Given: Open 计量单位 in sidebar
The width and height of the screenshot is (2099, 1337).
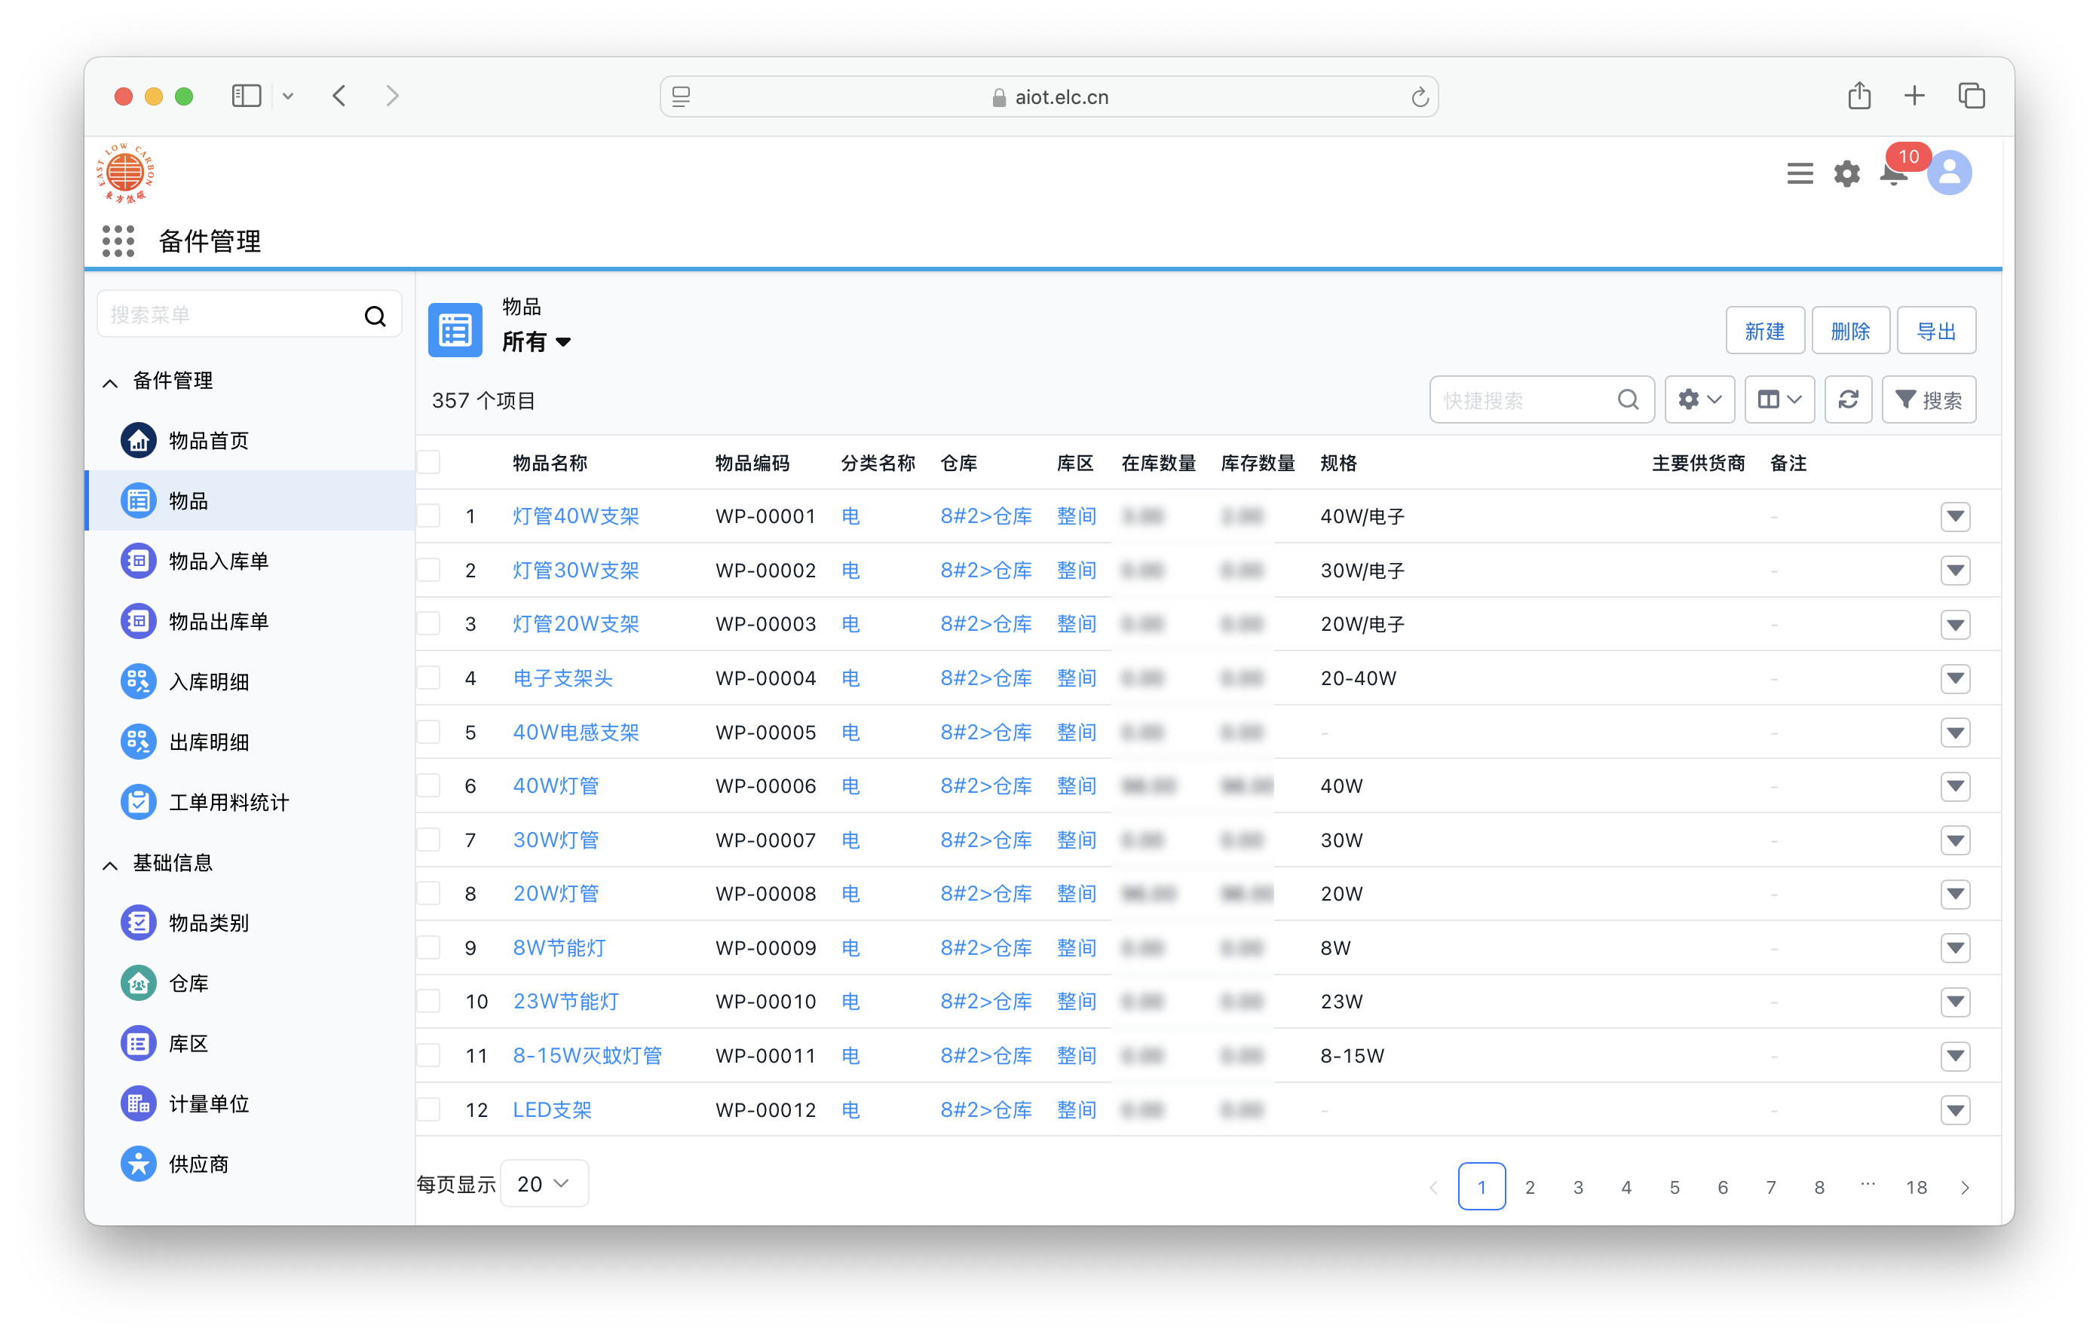Looking at the screenshot, I should 251,1103.
